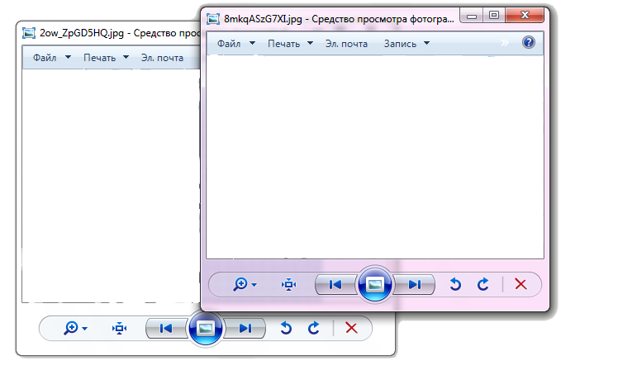Rotate 2ow_ZpGD5HQ.jpg clockwise
The width and height of the screenshot is (637, 370).
click(314, 328)
